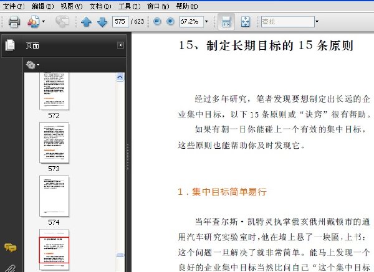
Task: Open the 帮助 menu
Action: point(187,6)
